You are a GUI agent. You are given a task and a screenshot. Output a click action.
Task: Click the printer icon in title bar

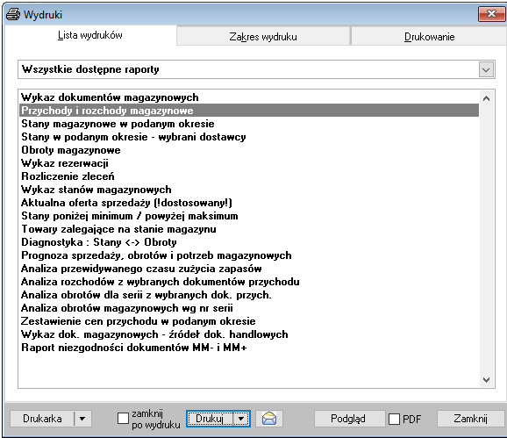(x=13, y=14)
